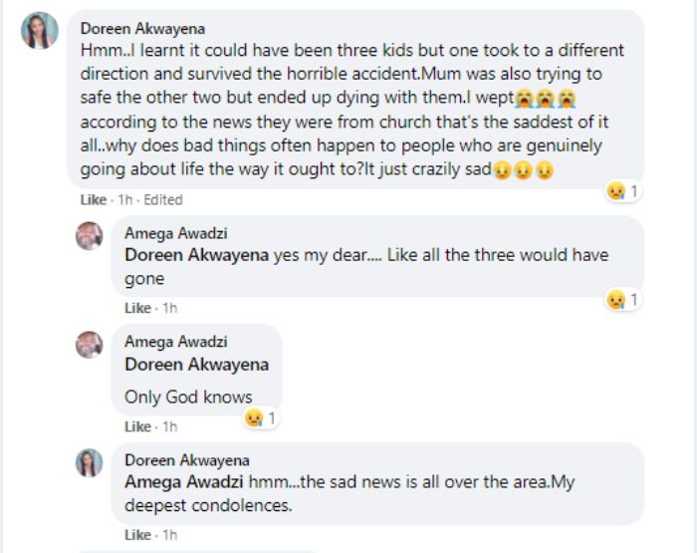This screenshot has height=553, width=697.
Task: Open sad reaction count on top comment
Action: tap(624, 190)
